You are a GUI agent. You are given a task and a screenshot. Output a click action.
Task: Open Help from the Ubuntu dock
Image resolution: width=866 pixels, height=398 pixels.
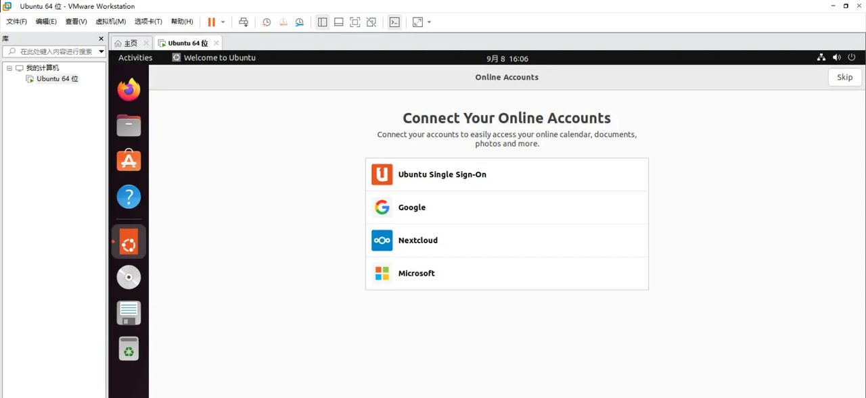click(129, 197)
